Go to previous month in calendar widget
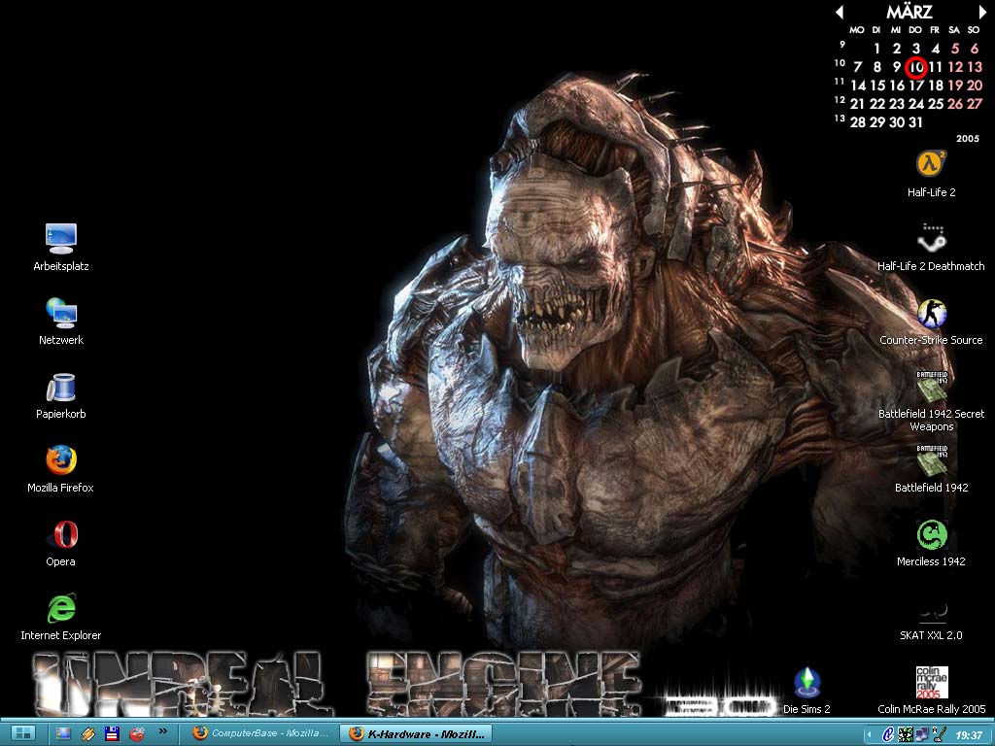Image resolution: width=995 pixels, height=746 pixels. (x=839, y=12)
